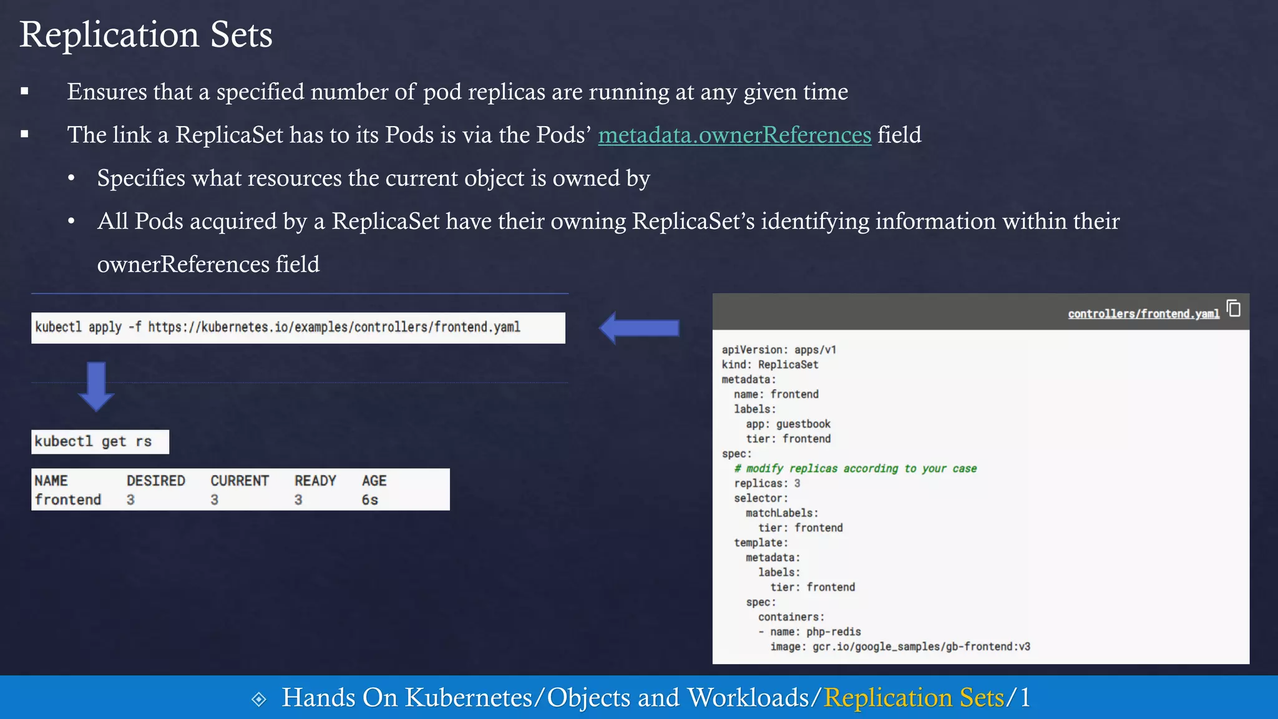Click the yellow 'Replication Sets' footer text
This screenshot has height=719, width=1278.
(914, 698)
